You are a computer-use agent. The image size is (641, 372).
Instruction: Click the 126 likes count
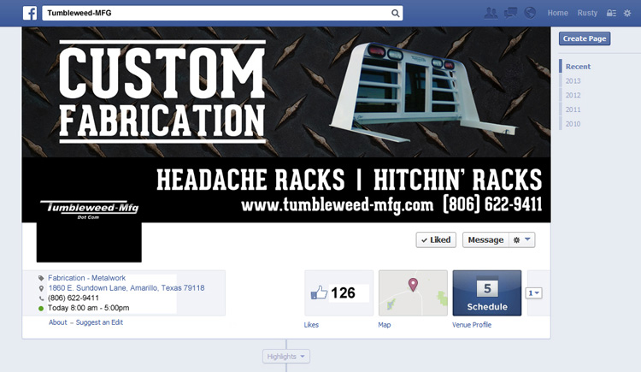tap(343, 293)
